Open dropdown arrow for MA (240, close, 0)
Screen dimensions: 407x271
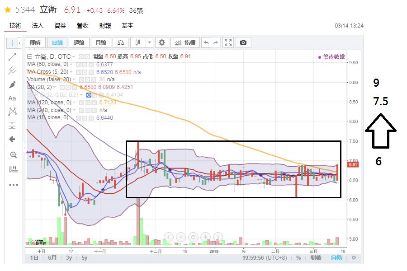[x=74, y=110]
